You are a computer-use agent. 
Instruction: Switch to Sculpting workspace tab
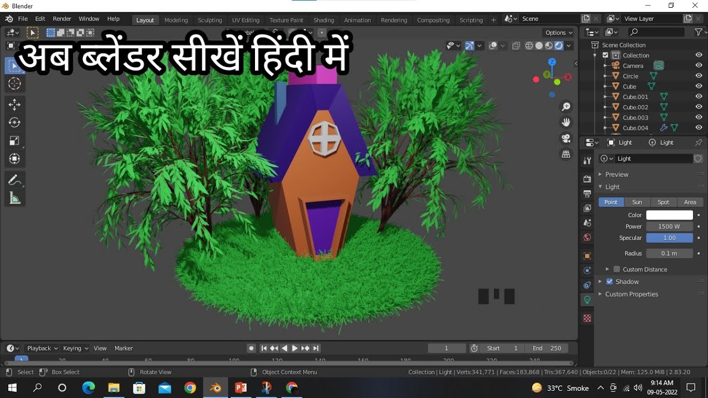point(210,20)
